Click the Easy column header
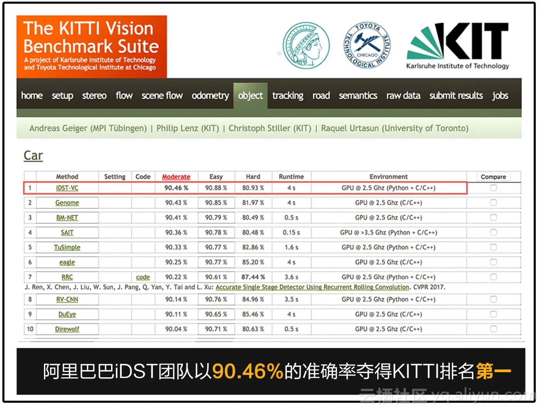 point(216,177)
